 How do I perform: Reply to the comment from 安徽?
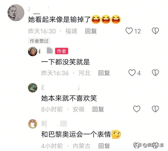tap(98, 109)
